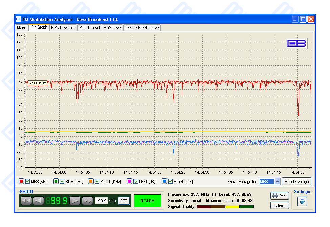330x227 pixels.
Task: Click the fast tune down double-arrow button
Action: coord(26,201)
